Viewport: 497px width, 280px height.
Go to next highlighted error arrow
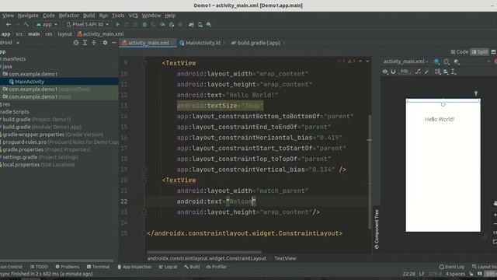(367, 61)
